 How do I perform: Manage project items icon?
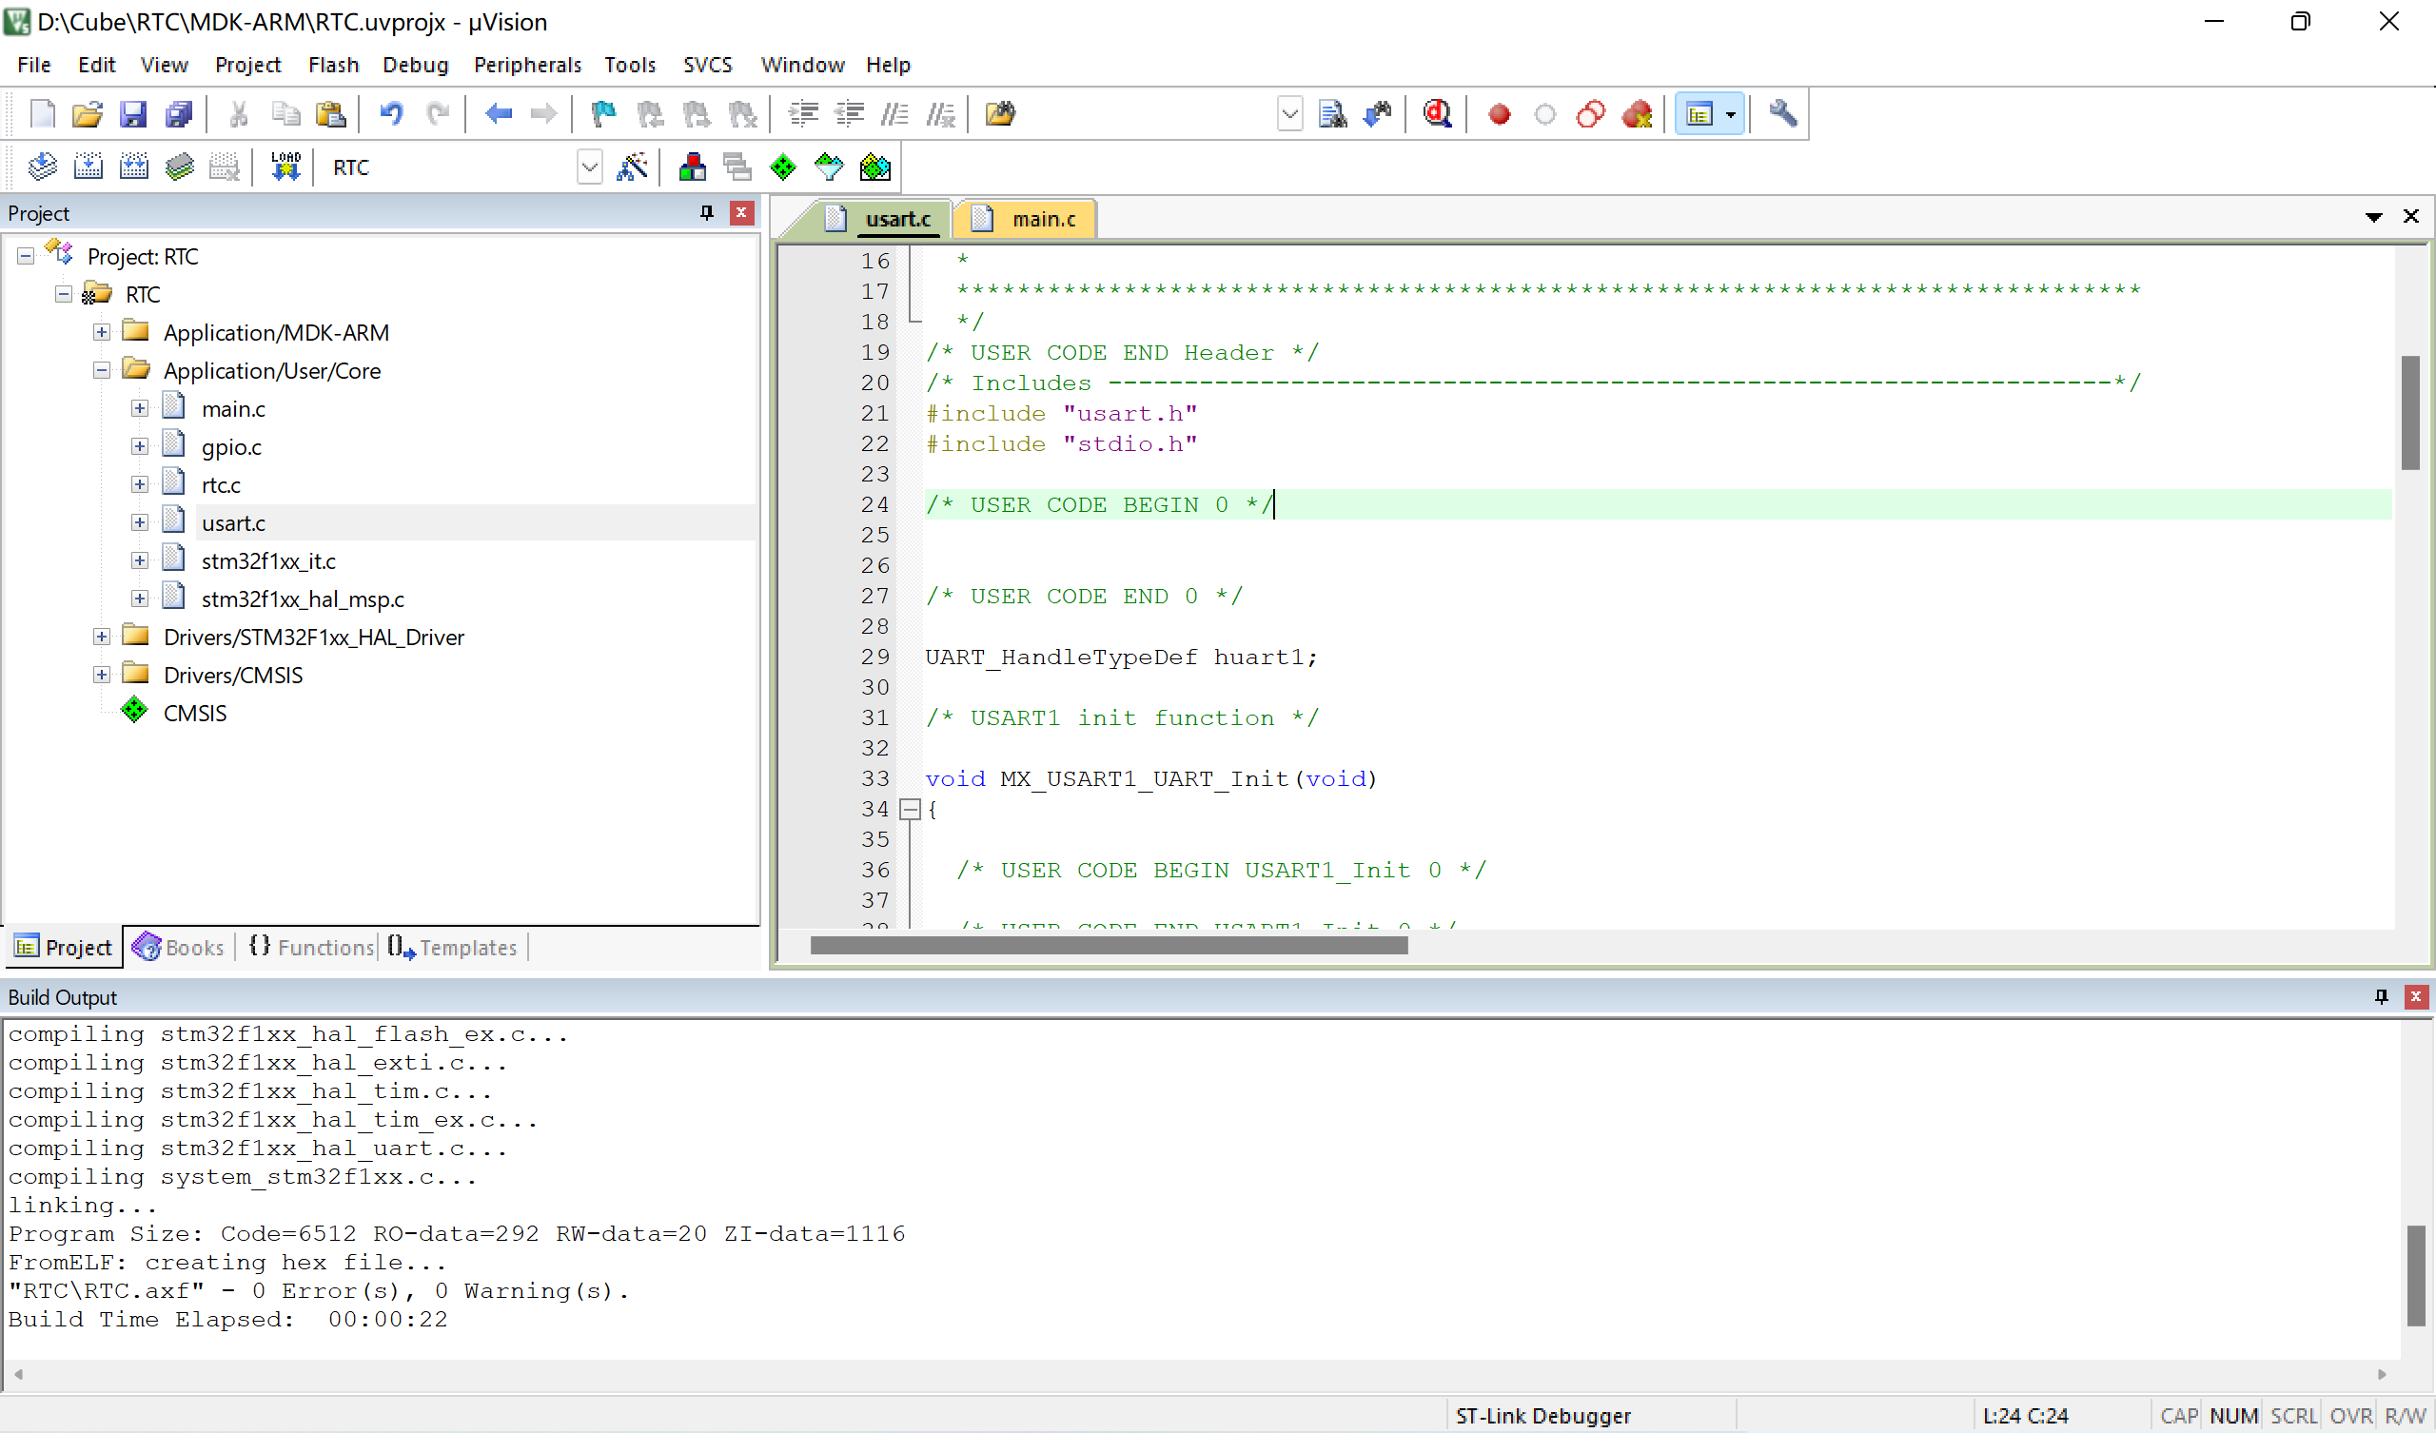(692, 167)
